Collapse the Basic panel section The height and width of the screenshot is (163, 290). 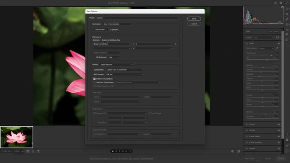pyautogui.click(x=247, y=43)
